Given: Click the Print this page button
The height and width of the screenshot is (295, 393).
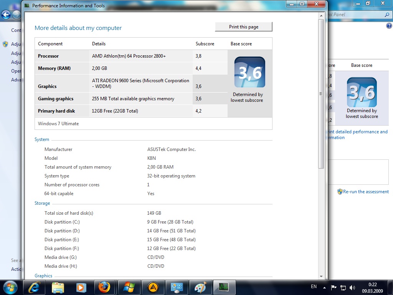Looking at the screenshot, I should (243, 27).
